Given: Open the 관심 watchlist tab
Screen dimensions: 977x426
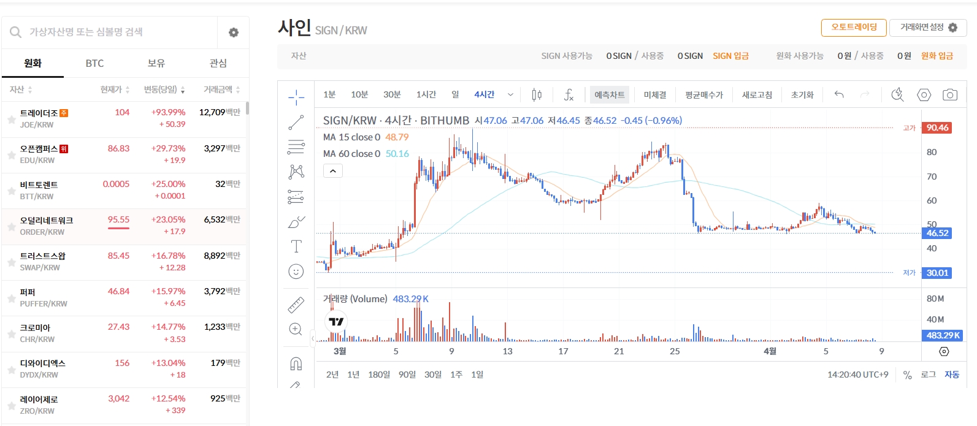Looking at the screenshot, I should pos(218,63).
